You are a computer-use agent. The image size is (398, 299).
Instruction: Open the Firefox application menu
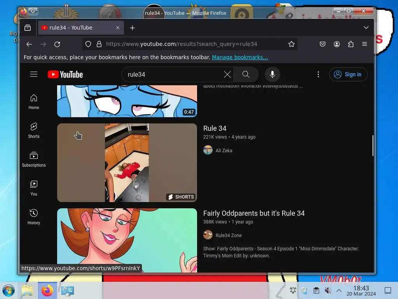pyautogui.click(x=365, y=44)
